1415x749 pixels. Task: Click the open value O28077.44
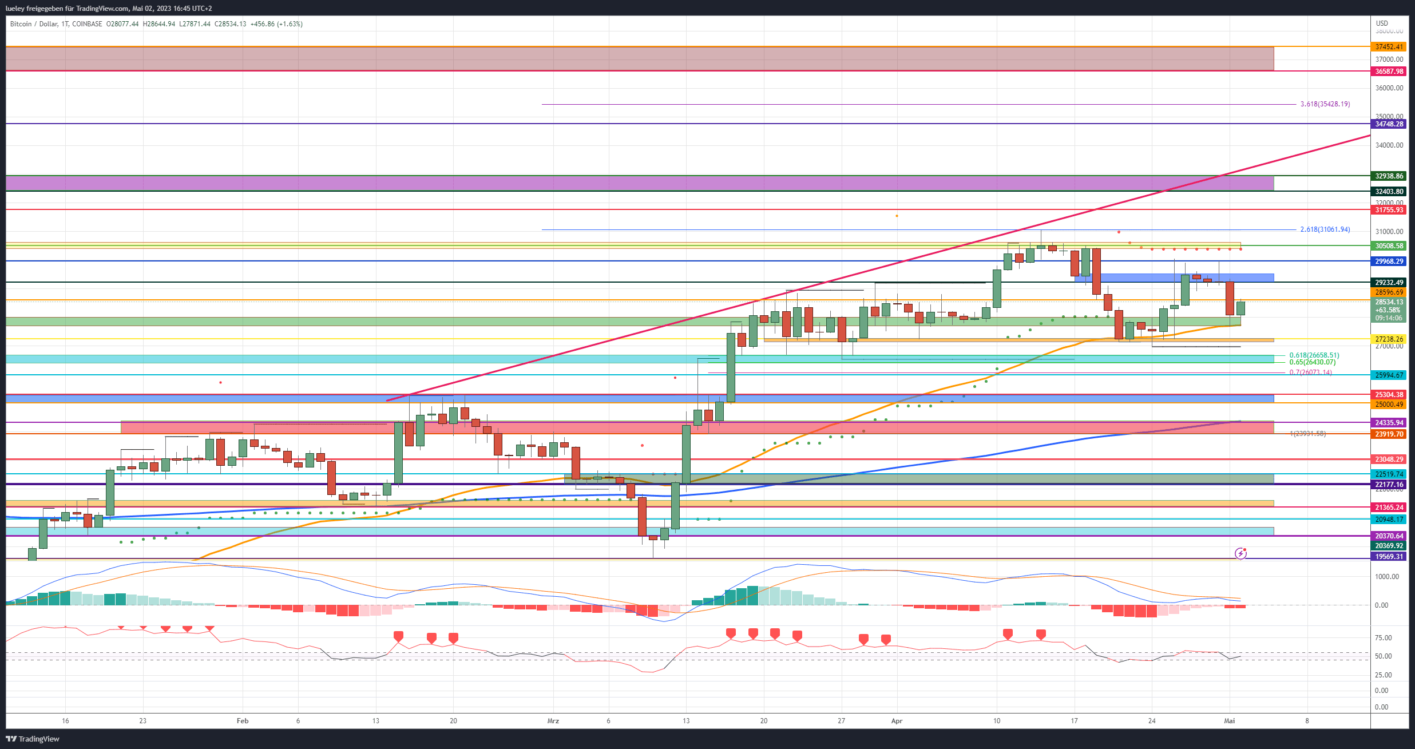tap(122, 24)
